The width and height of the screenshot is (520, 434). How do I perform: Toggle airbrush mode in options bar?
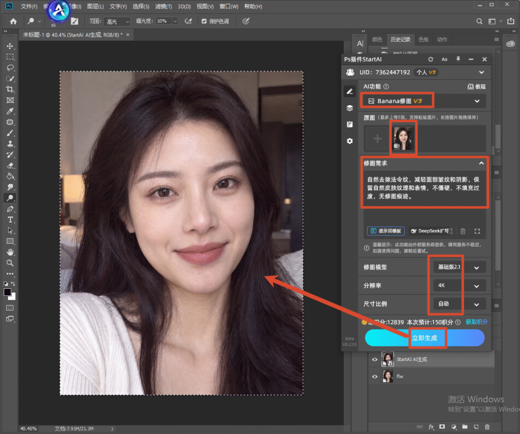(x=188, y=21)
